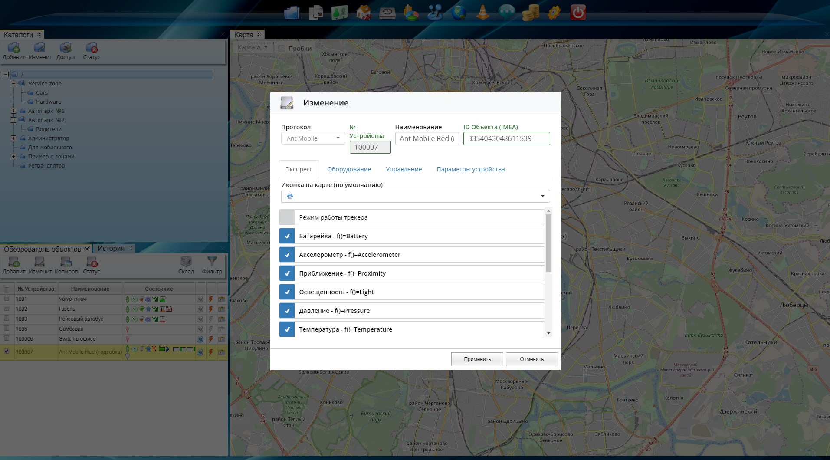830x460 pixels.
Task: Enable the Режим работы трекера checkbox
Action: pos(287,217)
